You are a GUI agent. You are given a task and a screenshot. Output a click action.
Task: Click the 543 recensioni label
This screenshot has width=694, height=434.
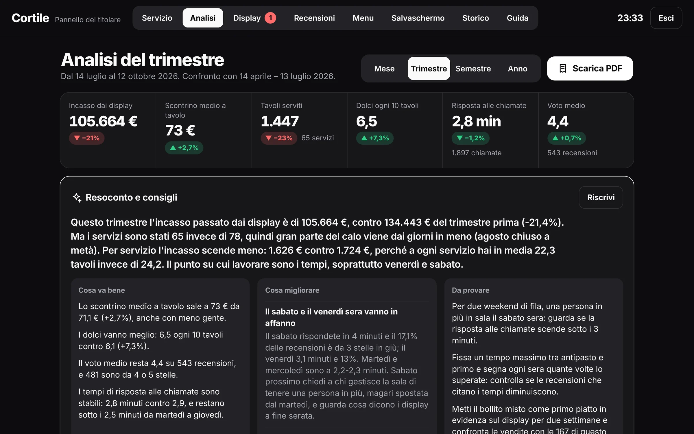(x=572, y=153)
